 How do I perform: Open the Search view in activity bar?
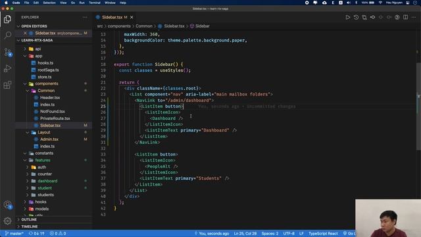[7, 35]
